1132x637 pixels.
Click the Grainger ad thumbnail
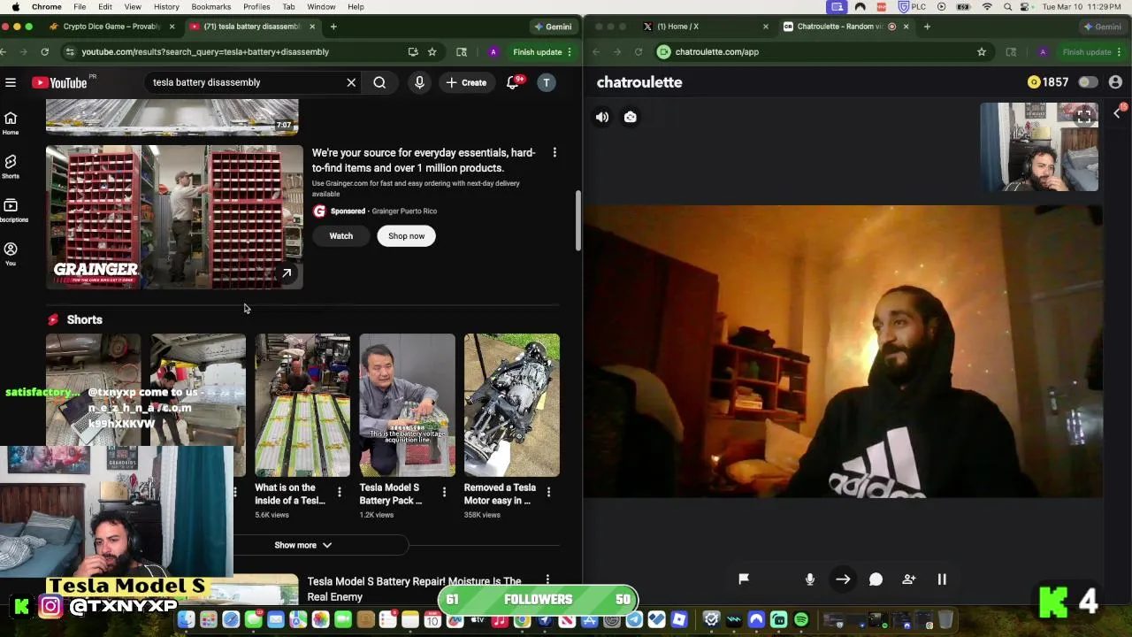(174, 217)
